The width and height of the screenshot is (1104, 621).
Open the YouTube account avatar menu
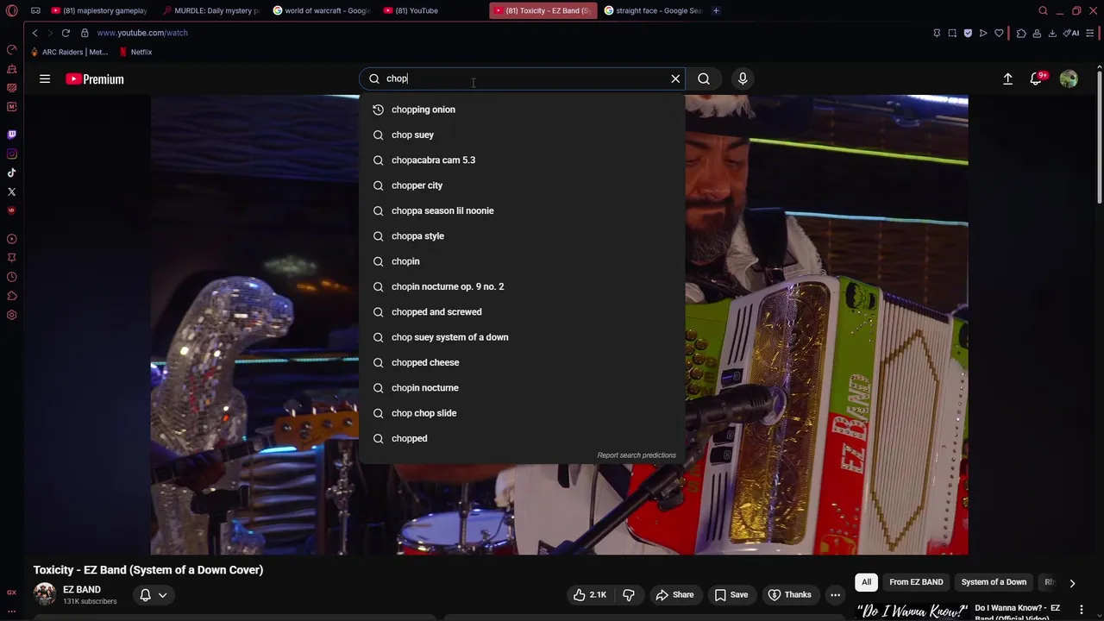coord(1069,78)
